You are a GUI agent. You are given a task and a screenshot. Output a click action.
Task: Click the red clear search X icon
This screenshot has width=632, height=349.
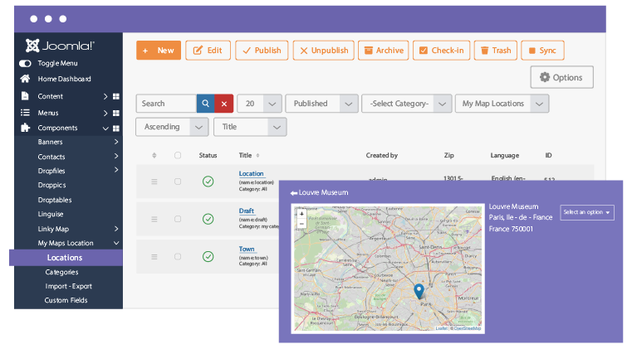click(x=223, y=104)
